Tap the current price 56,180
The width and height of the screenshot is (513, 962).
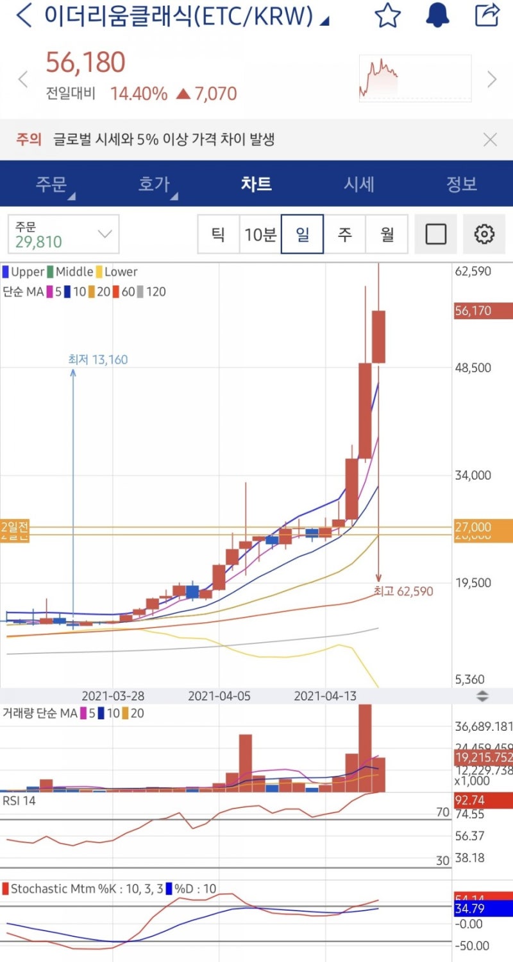(x=85, y=63)
